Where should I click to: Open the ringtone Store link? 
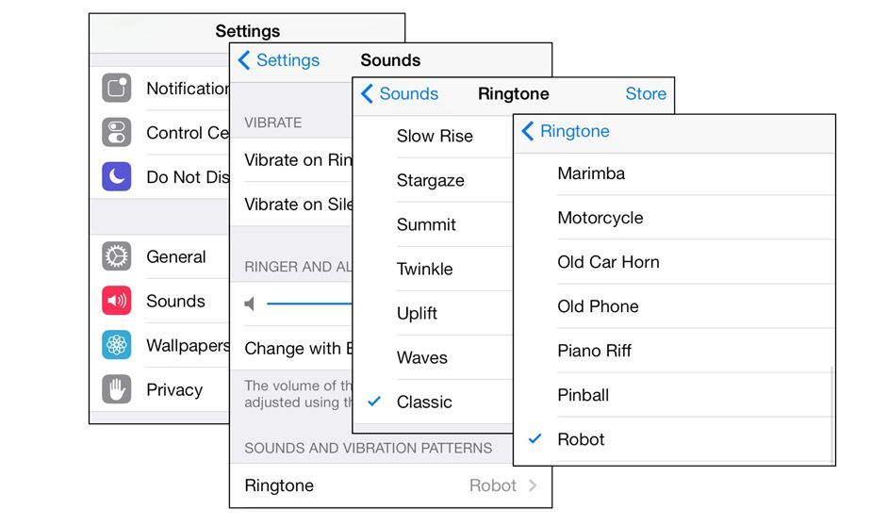click(x=646, y=93)
